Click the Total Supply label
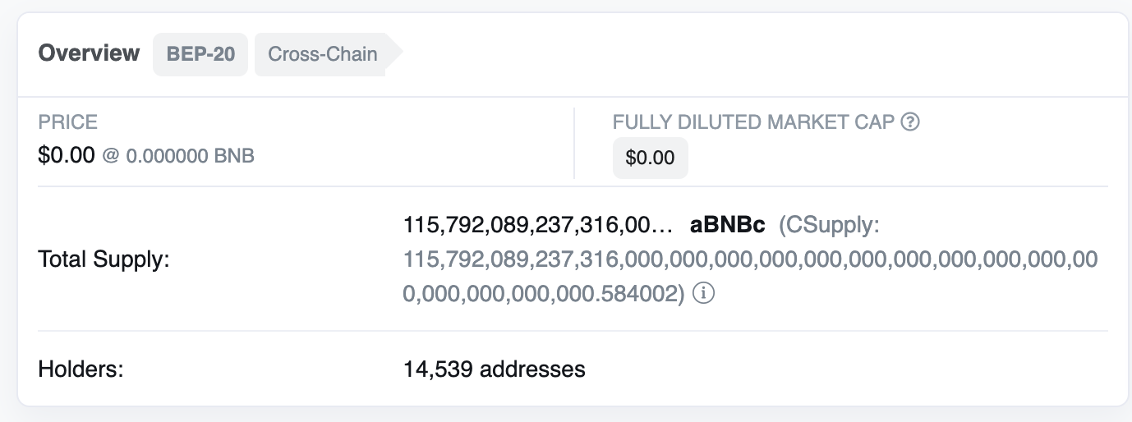Viewport: 1132px width, 422px height. [x=104, y=259]
